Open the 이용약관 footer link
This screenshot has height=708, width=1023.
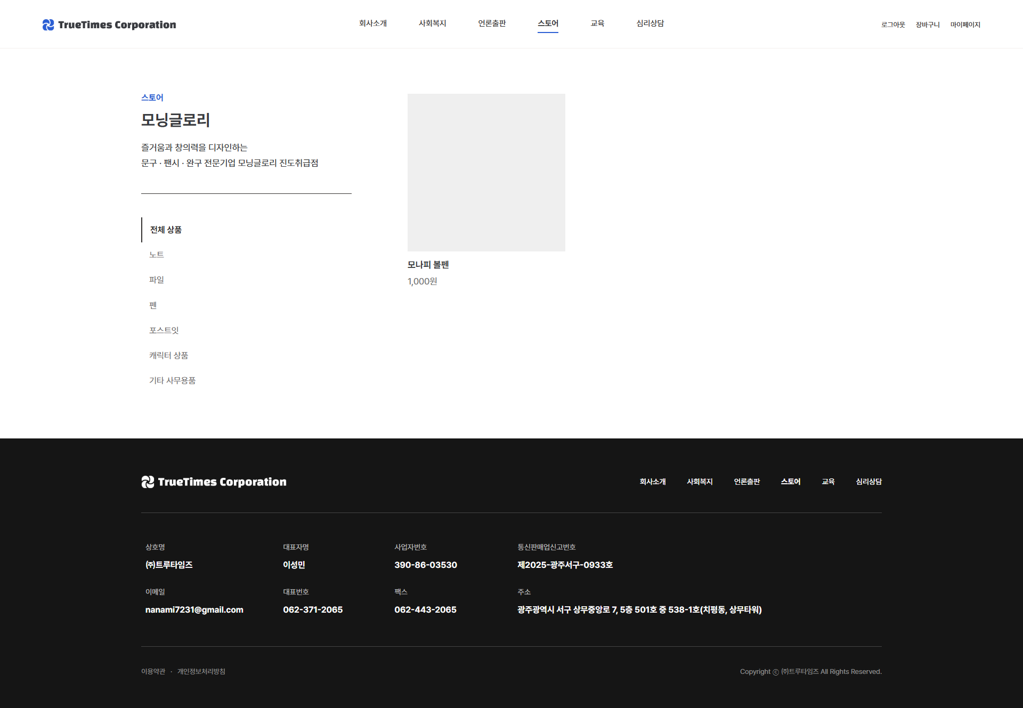click(153, 671)
